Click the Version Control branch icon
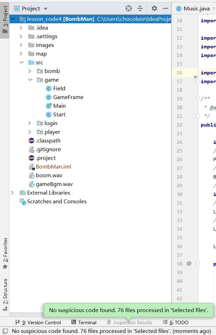This screenshot has height=335, width=216. 18,322
